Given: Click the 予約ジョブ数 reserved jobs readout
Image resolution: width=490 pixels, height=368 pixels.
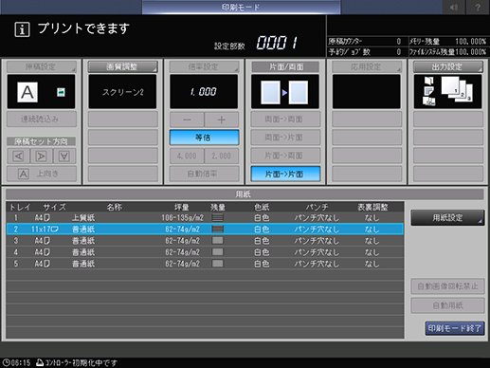Looking at the screenshot, I should [x=365, y=52].
